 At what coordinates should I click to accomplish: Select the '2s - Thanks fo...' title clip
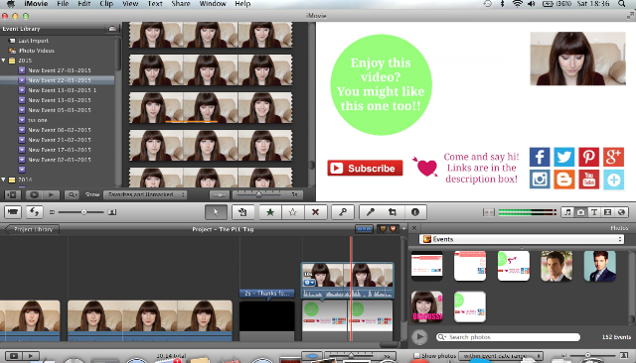(x=267, y=293)
